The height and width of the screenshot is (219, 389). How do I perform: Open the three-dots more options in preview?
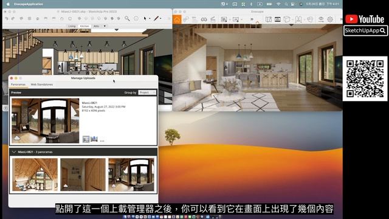click(102, 141)
